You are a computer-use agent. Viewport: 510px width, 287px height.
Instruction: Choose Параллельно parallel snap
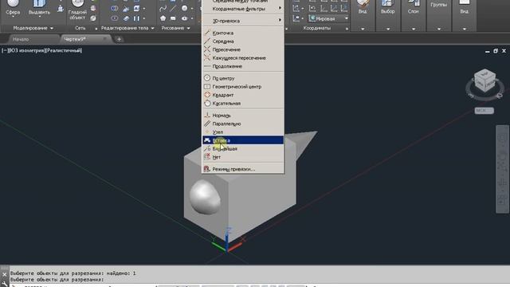242,124
